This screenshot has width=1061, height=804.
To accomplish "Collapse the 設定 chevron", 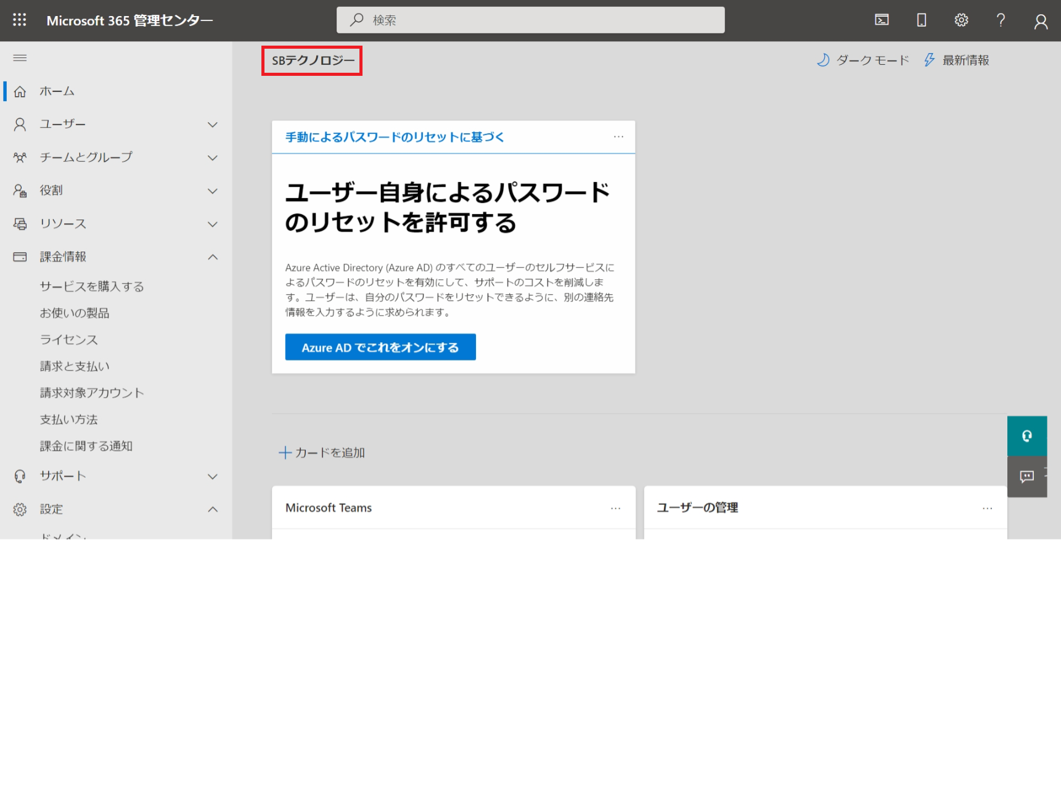I will pyautogui.click(x=213, y=509).
